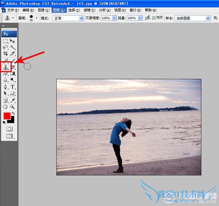Select the Crop tool
Viewport: 219px width, 206px height.
5,54
